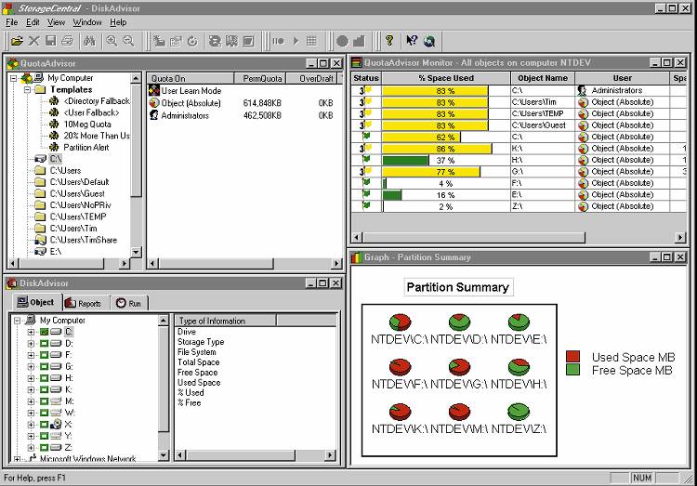Collapse the Templates folder in QuotaAdvisor tree
Viewport: 697px width, 486px height.
click(28, 90)
